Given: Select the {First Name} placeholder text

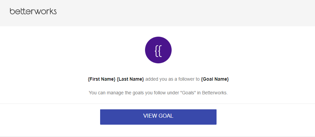Looking at the screenshot, I should click(102, 79).
